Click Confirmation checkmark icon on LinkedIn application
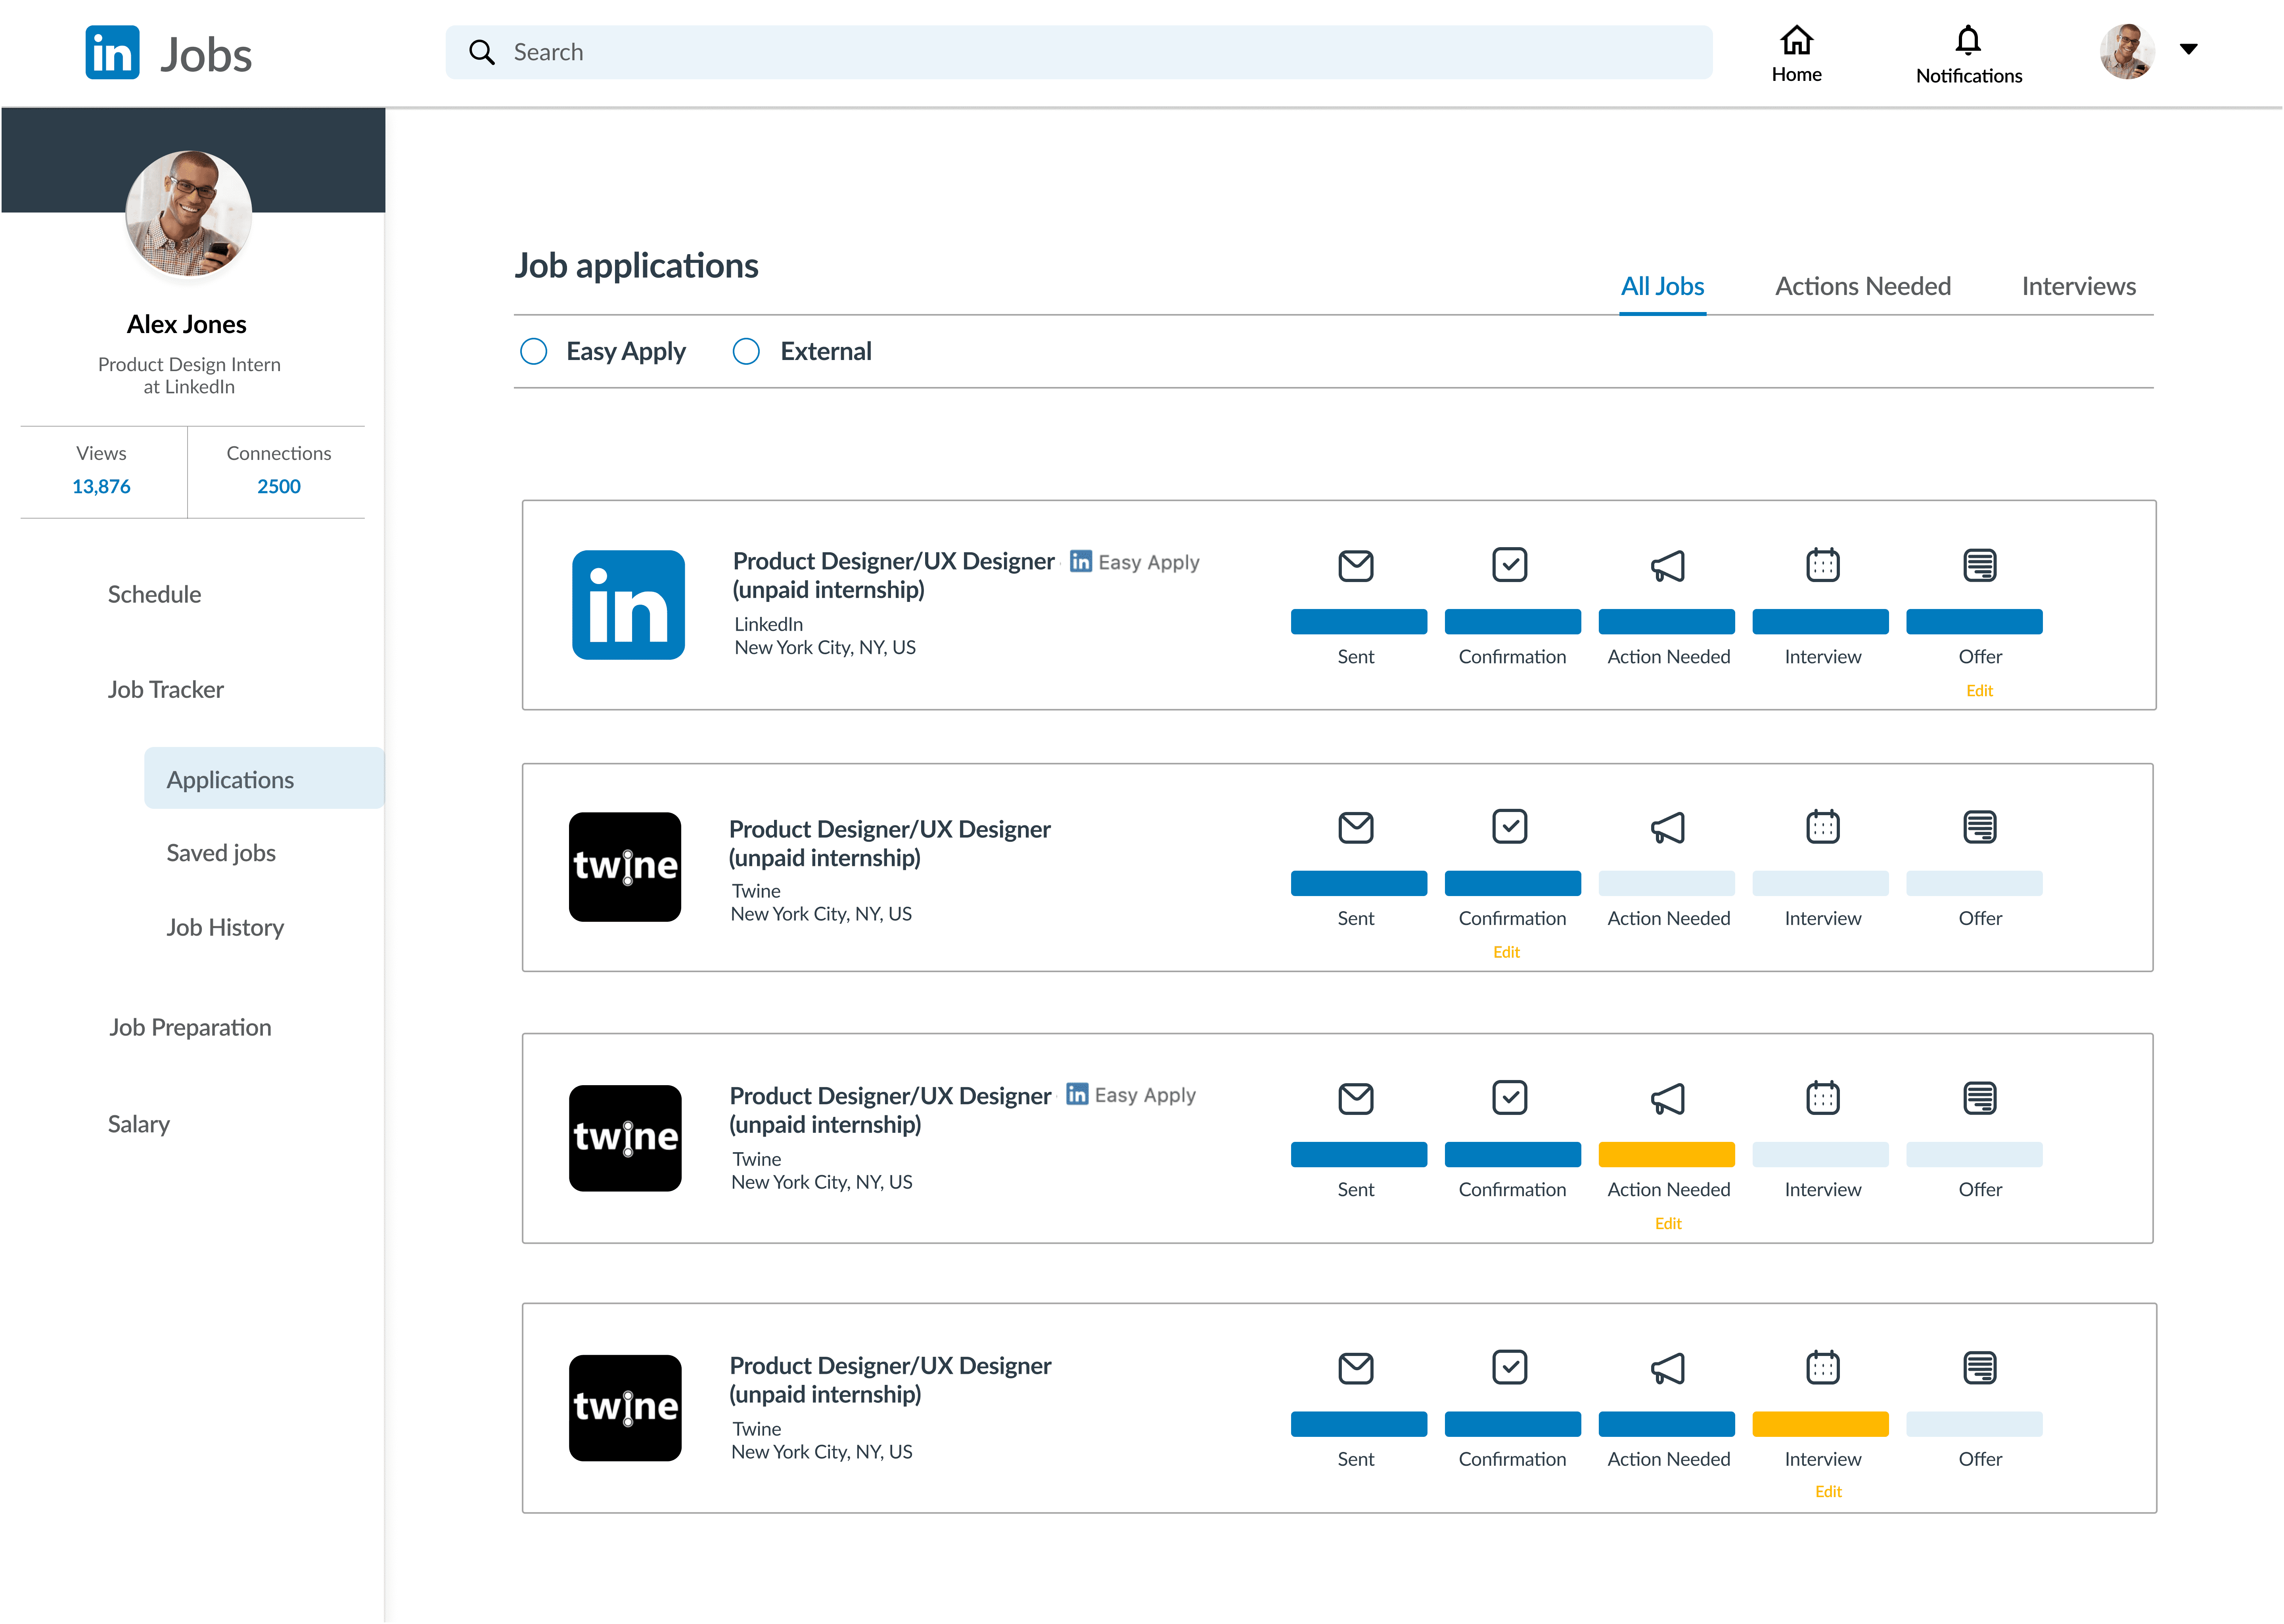Image resolution: width=2284 pixels, height=1624 pixels. point(1510,565)
